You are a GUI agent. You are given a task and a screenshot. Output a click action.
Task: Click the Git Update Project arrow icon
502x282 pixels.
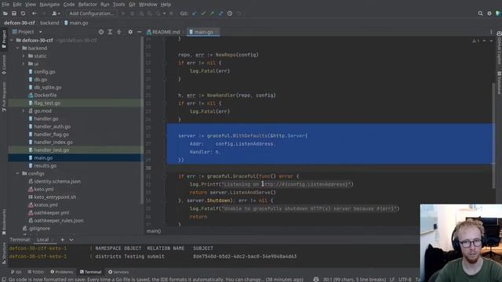click(195, 13)
